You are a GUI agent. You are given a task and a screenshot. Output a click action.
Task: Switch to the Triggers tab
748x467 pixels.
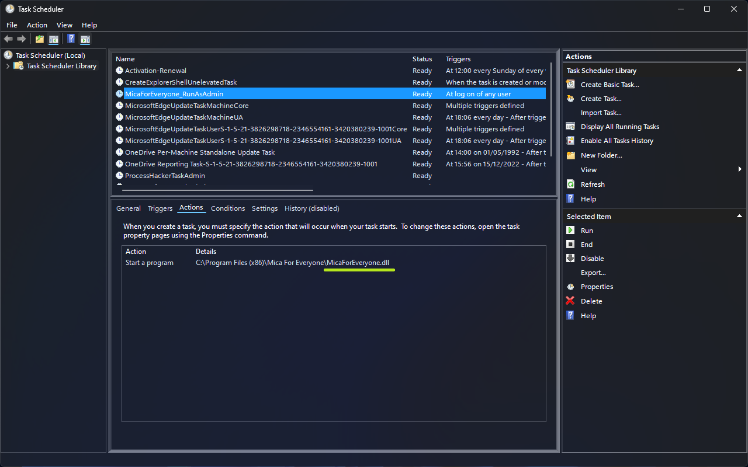160,208
